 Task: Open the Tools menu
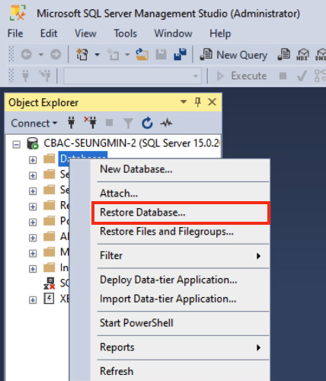pos(125,34)
